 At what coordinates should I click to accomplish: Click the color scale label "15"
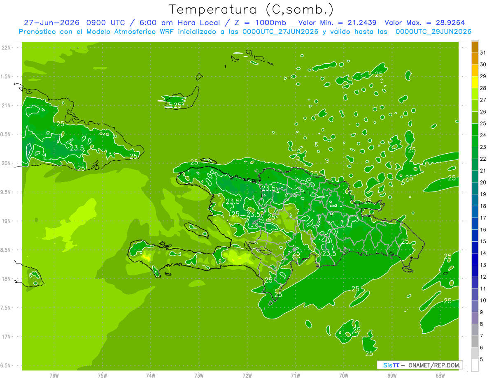[x=483, y=241]
